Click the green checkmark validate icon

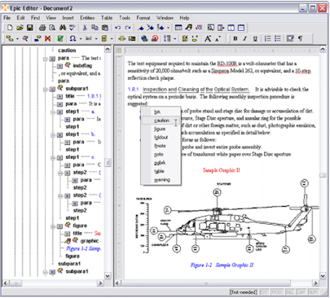click(x=60, y=38)
